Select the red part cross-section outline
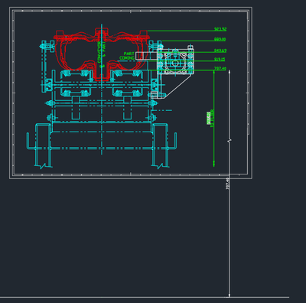The width and height of the screenshot is (306, 303). point(102,54)
